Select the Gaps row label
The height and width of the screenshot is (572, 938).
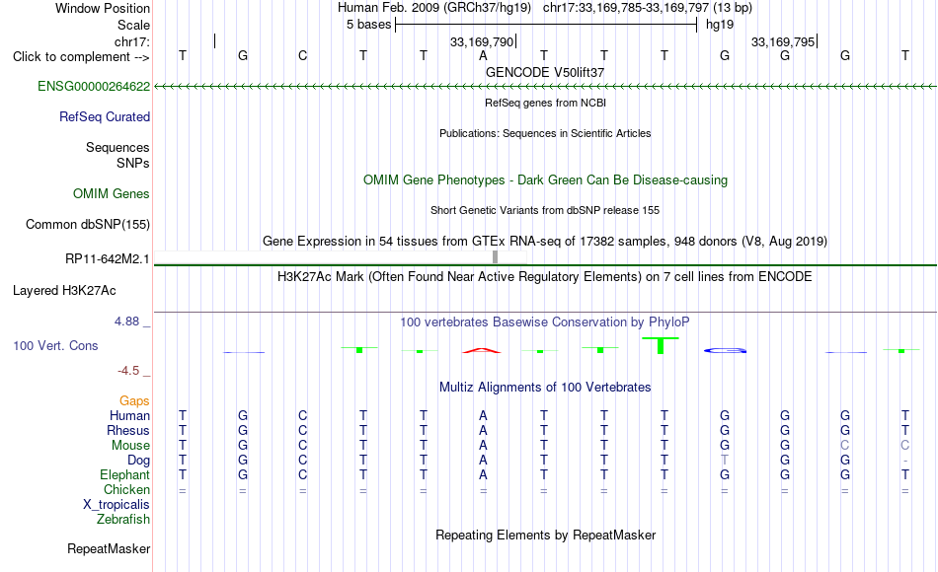click(134, 400)
